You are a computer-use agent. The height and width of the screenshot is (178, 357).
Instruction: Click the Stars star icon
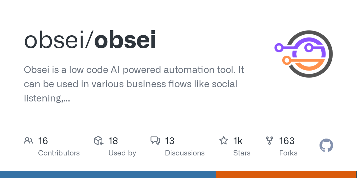(223, 141)
